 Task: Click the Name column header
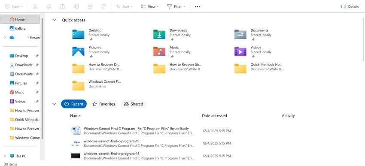click(75, 115)
